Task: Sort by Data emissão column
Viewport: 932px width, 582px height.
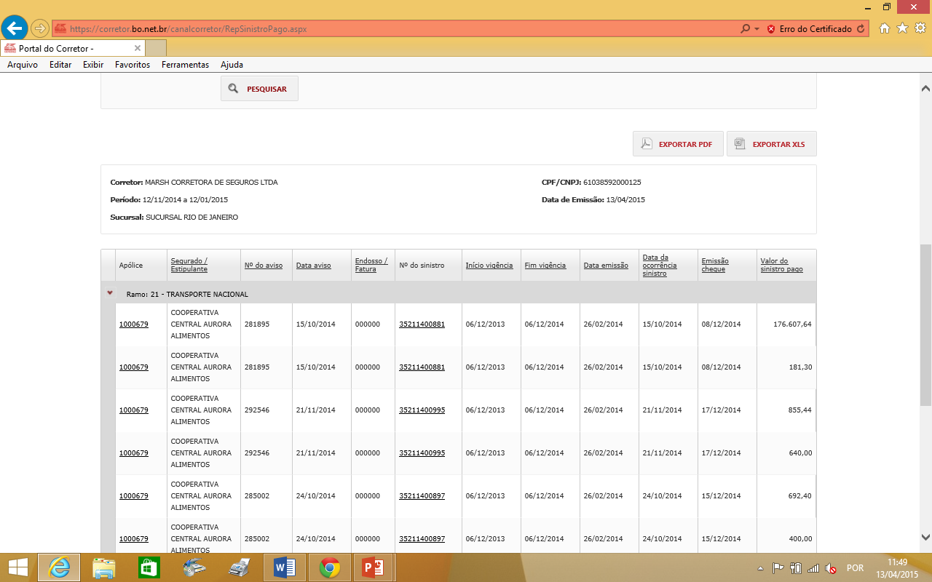Action: click(x=606, y=266)
